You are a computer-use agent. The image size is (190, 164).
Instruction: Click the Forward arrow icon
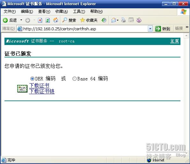(x=27, y=20)
